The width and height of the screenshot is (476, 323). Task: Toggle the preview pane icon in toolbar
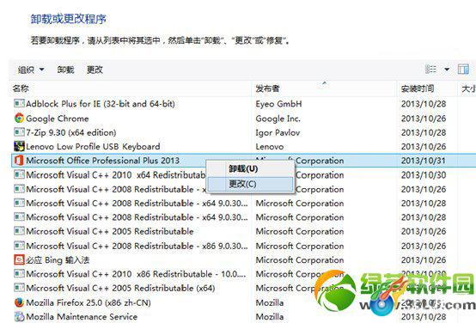point(463,70)
